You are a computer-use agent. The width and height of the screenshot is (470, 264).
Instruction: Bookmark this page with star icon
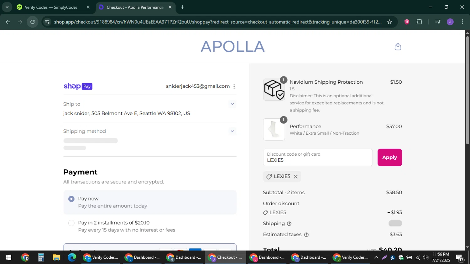[x=389, y=22]
